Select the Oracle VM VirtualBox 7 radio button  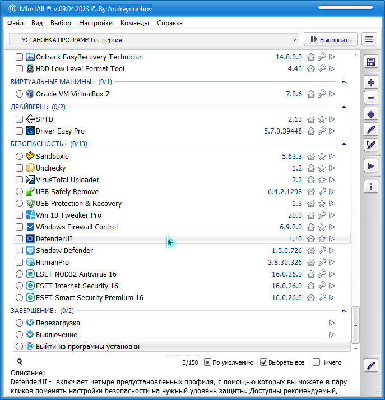[x=20, y=94]
